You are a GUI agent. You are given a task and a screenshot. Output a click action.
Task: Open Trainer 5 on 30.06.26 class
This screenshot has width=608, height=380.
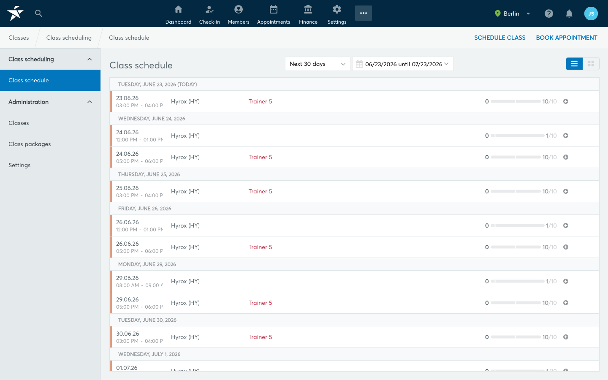(260, 337)
